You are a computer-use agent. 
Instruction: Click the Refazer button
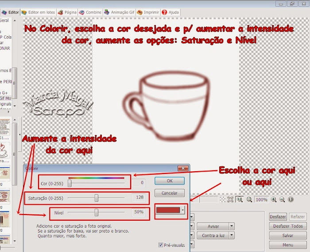tap(298, 217)
